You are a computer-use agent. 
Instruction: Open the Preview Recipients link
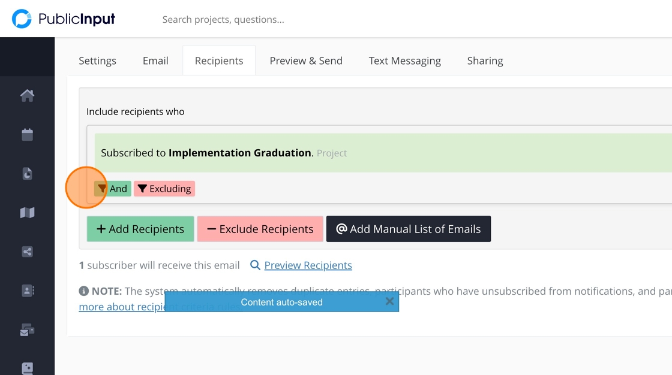pos(308,265)
